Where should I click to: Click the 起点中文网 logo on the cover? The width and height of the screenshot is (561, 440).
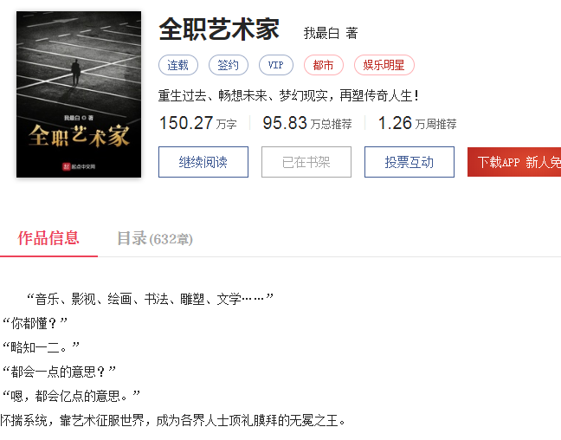point(79,166)
